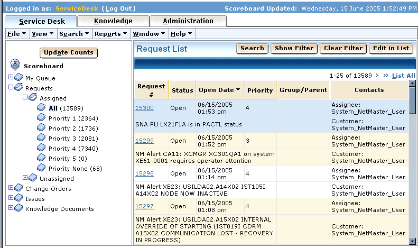The image size is (418, 248).
Task: Click the Show Filter button
Action: click(294, 49)
